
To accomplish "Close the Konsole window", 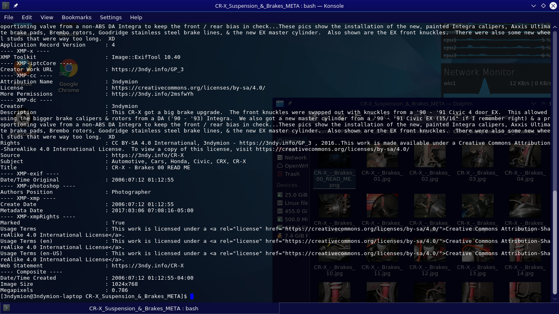I will (x=553, y=6).
